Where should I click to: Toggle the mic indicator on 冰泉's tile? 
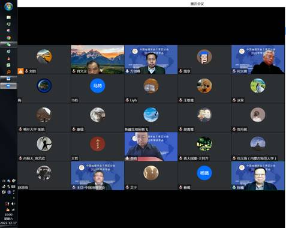(x=234, y=100)
